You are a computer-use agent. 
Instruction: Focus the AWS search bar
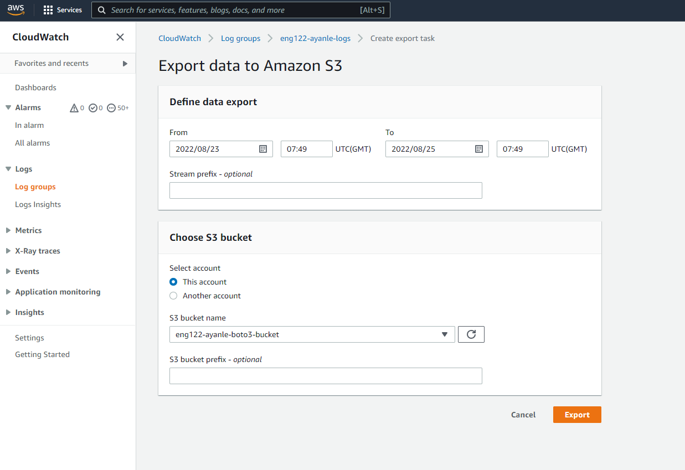coord(241,10)
